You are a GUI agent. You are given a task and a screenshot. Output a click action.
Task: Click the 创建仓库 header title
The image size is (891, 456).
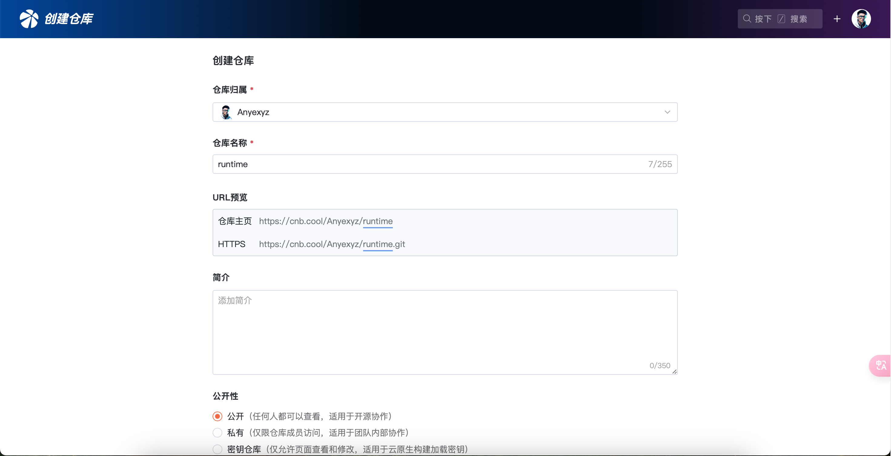[69, 19]
